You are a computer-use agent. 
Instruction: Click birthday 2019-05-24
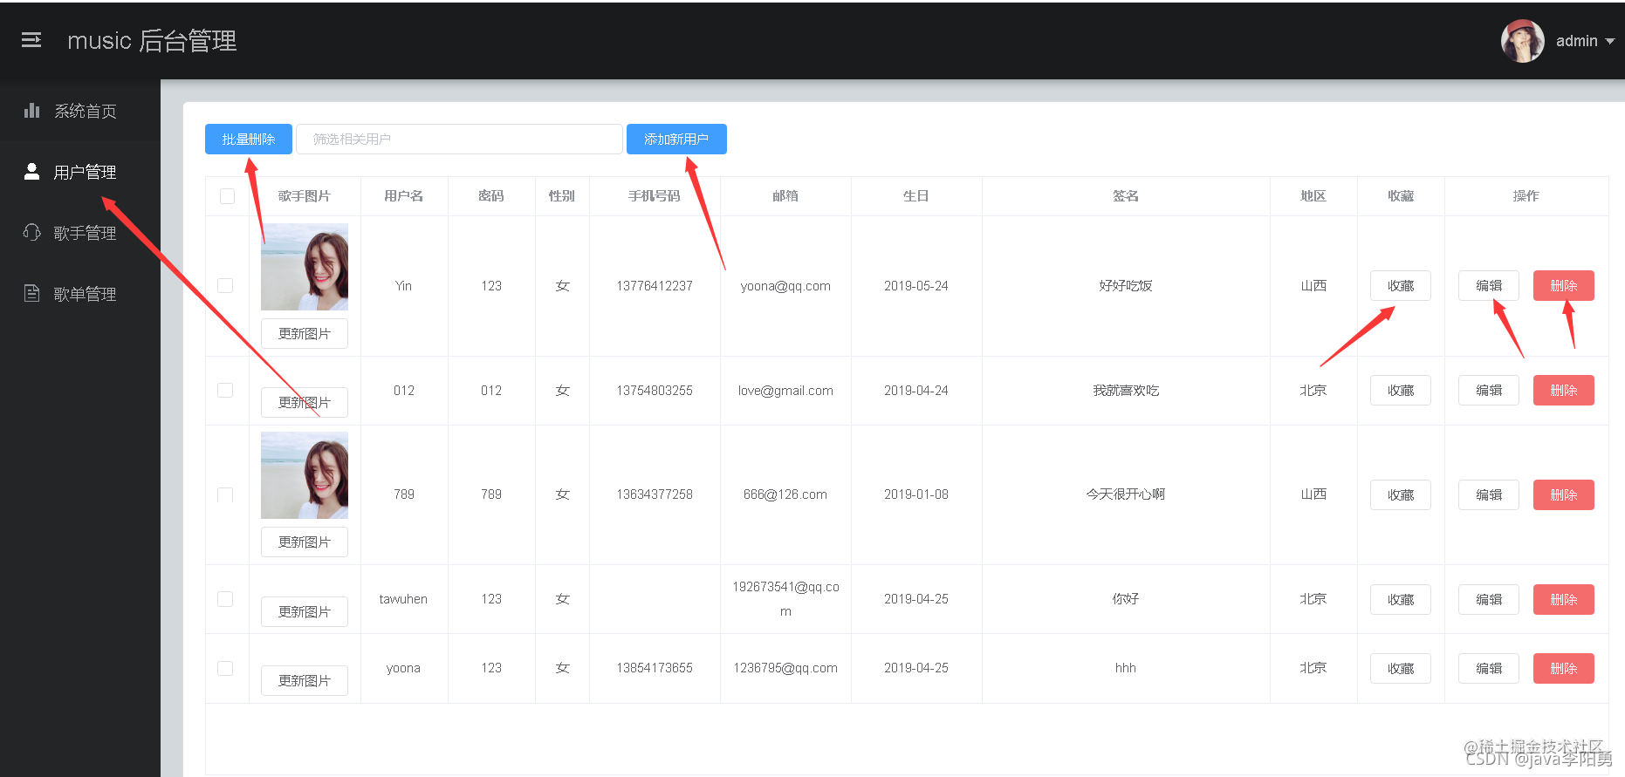(x=916, y=286)
